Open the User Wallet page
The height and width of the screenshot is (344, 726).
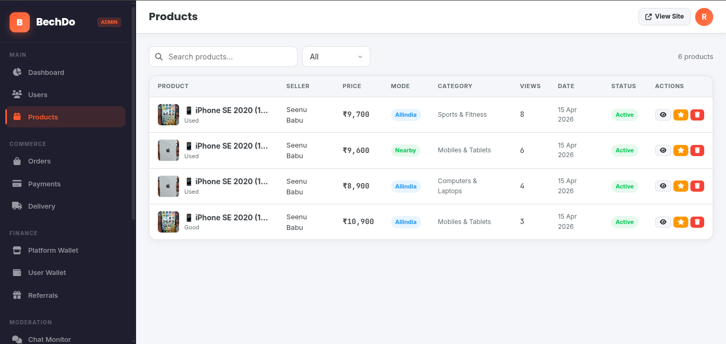pyautogui.click(x=65, y=272)
